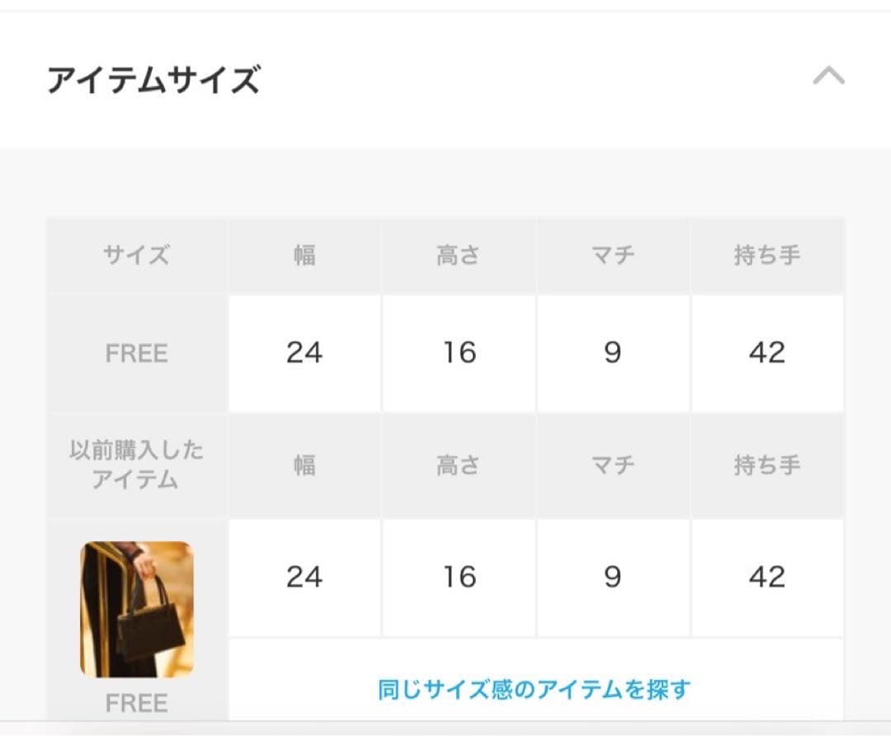The height and width of the screenshot is (736, 891).
Task: Click the マチ column header
Action: 613,254
